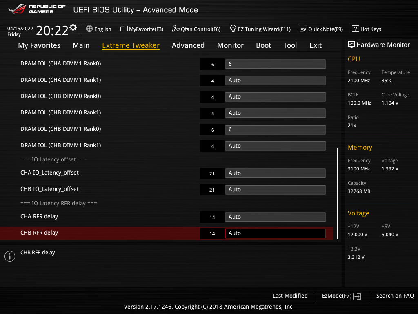
Task: Click the Hardware Monitor screen icon
Action: pos(351,45)
